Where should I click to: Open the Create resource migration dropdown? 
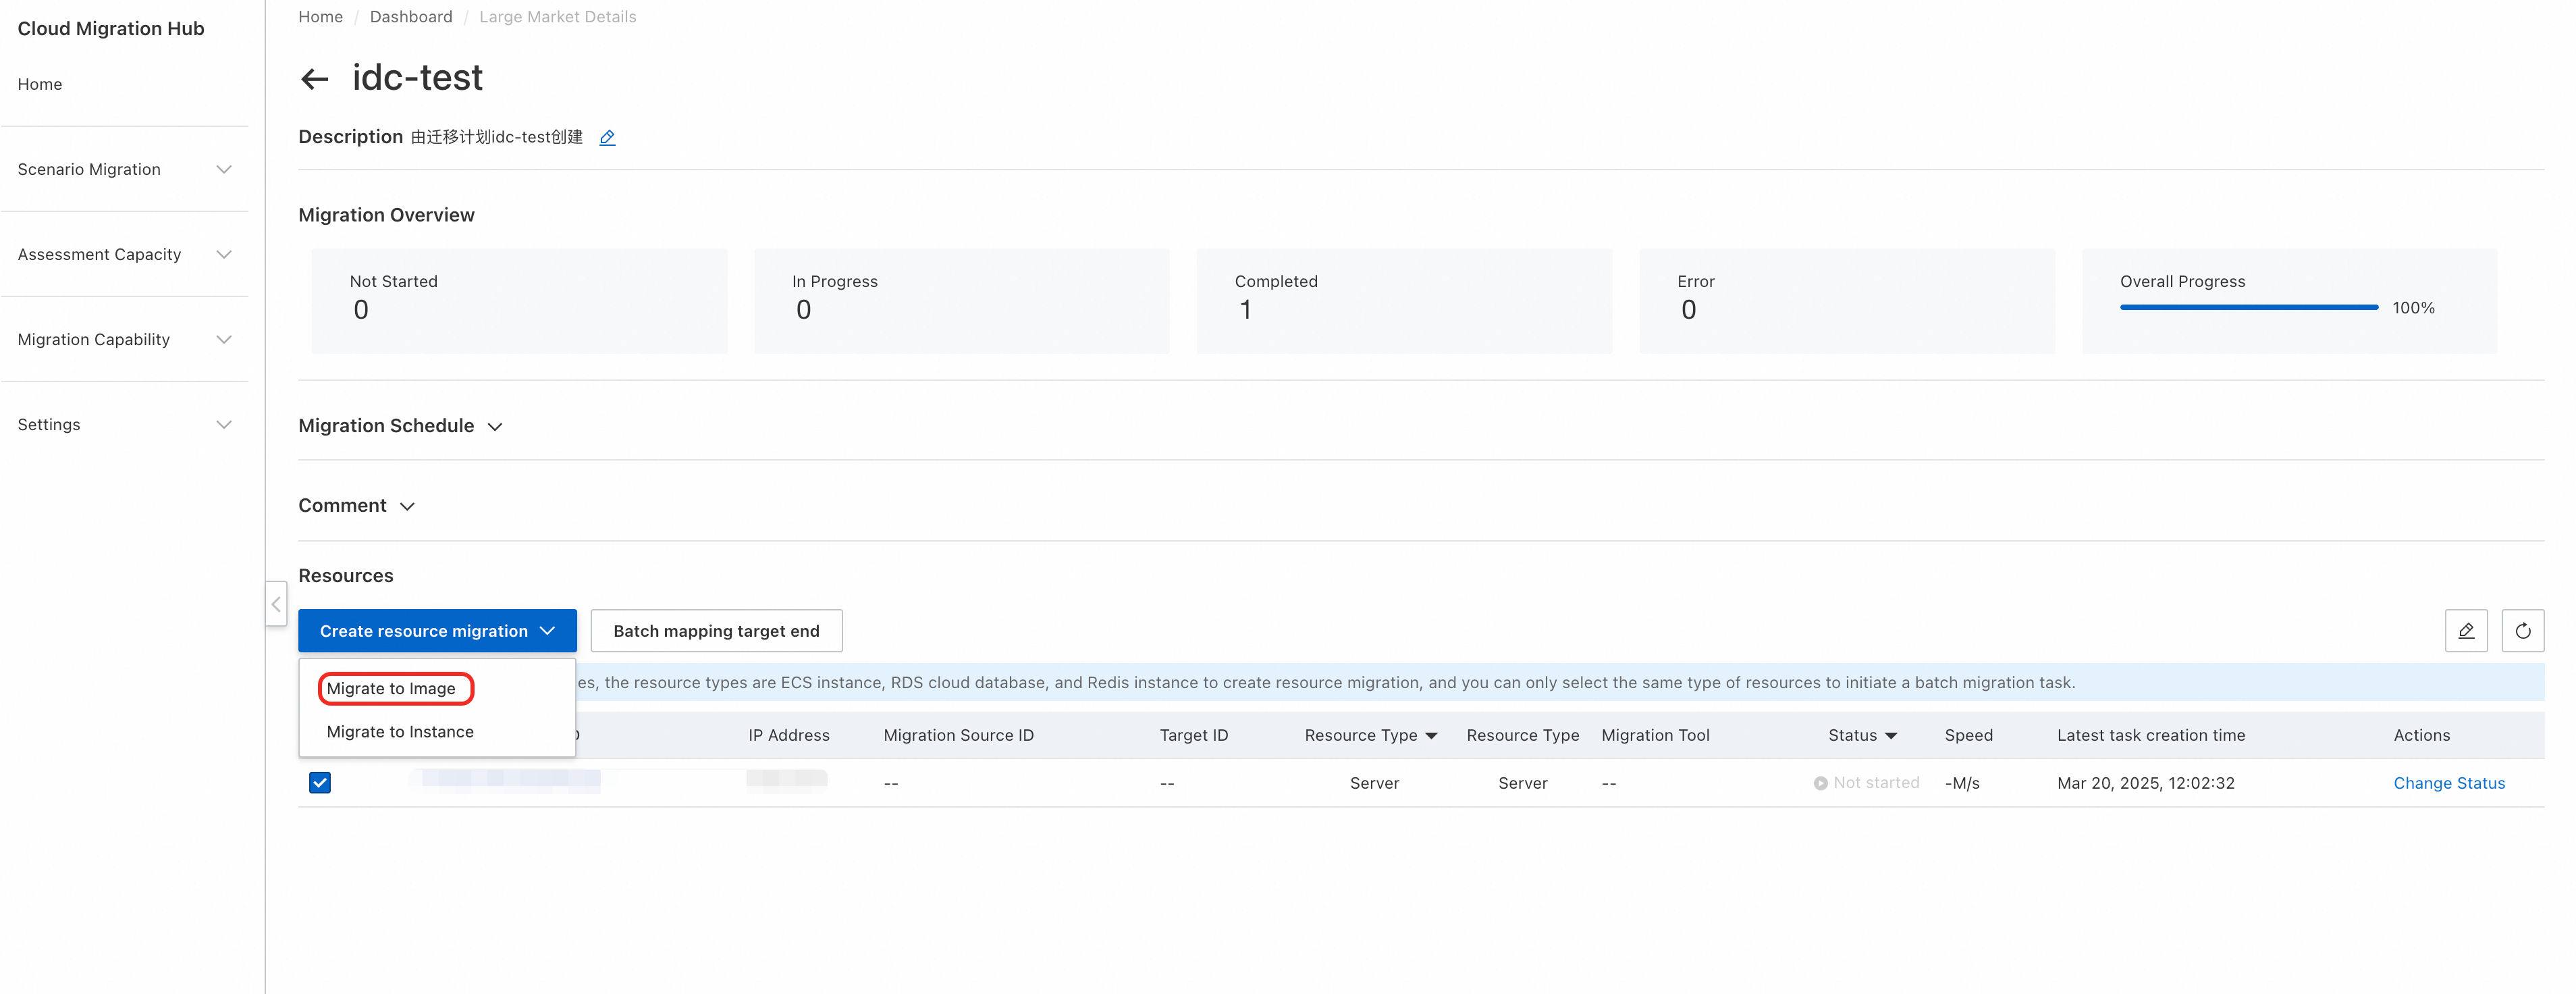point(437,631)
